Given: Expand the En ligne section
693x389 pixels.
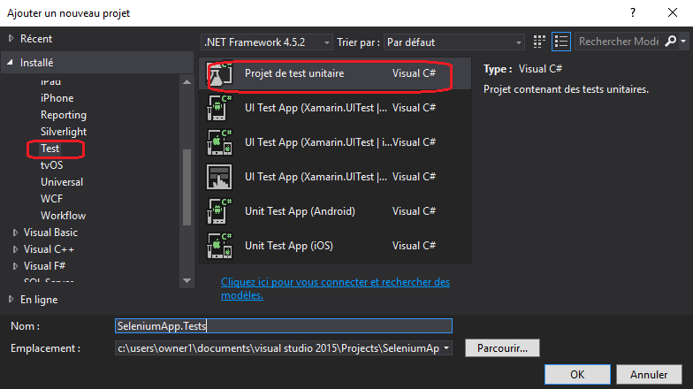Looking at the screenshot, I should [11, 300].
